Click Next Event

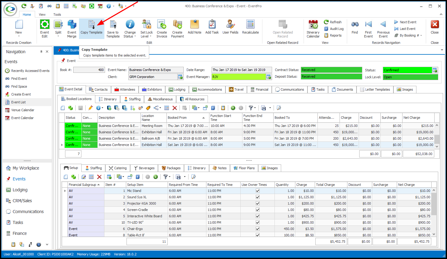(405, 22)
